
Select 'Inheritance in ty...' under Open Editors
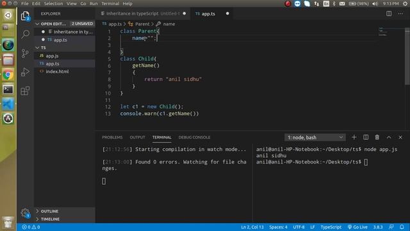coord(64,31)
